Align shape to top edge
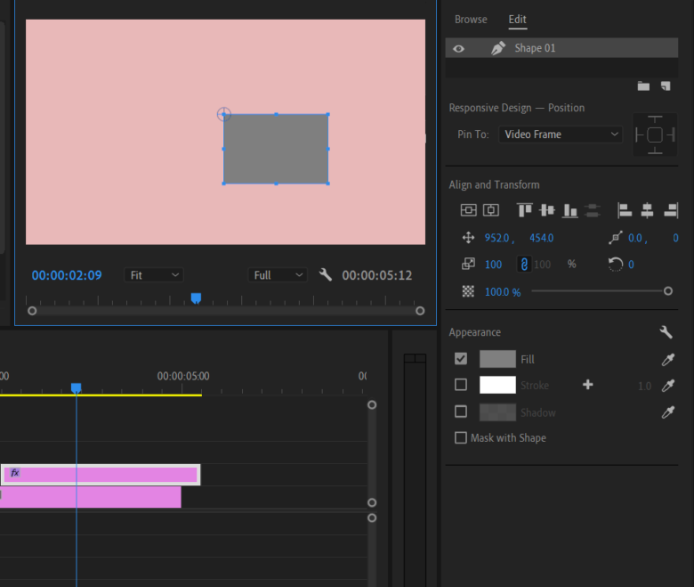Screen dimensions: 694x587 coord(524,210)
